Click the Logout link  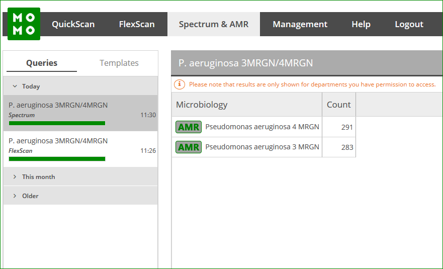coord(409,24)
